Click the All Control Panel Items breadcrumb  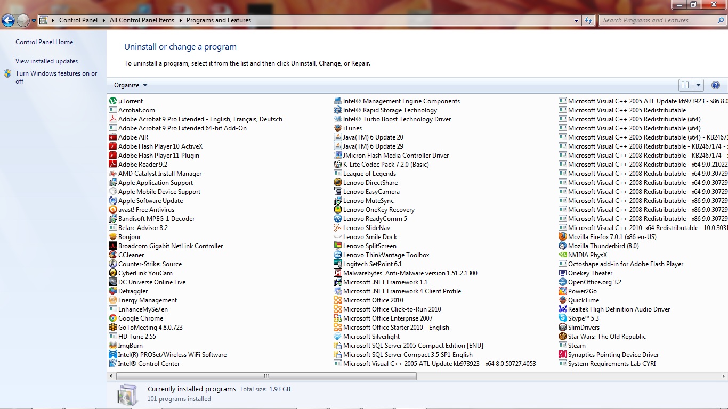(x=142, y=20)
